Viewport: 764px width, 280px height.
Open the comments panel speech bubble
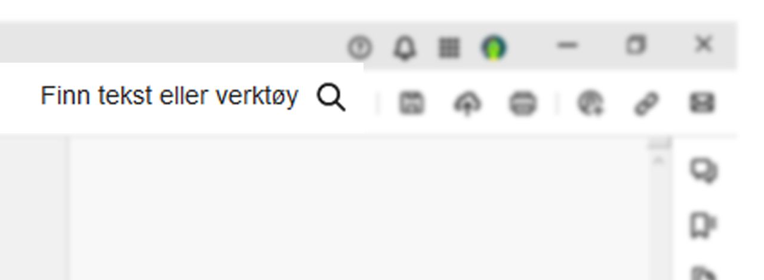coord(704,171)
